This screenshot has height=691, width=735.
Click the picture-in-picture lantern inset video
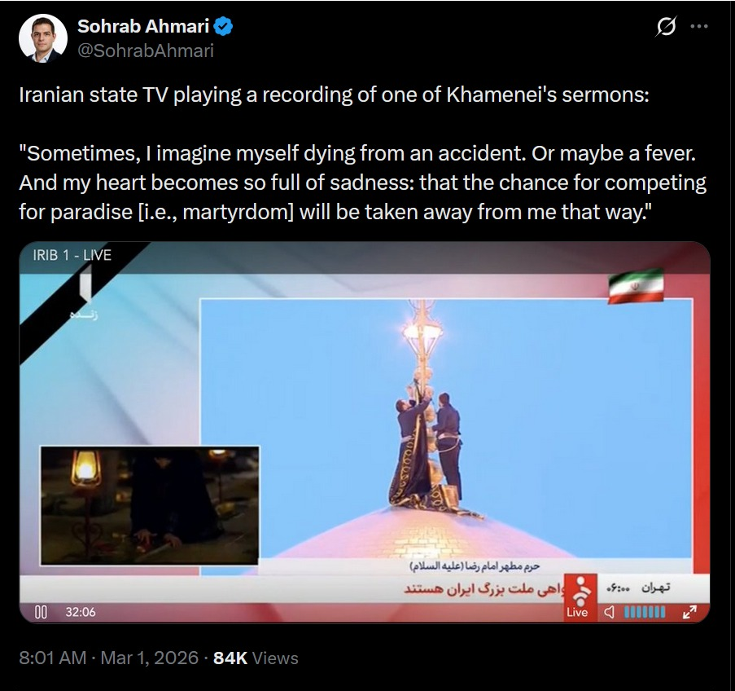(150, 505)
